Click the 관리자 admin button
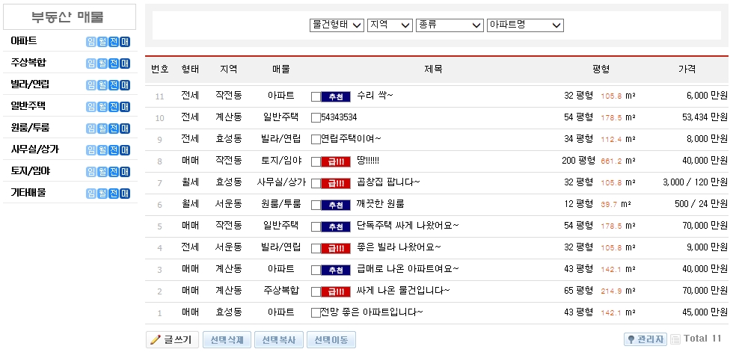 pyautogui.click(x=645, y=339)
